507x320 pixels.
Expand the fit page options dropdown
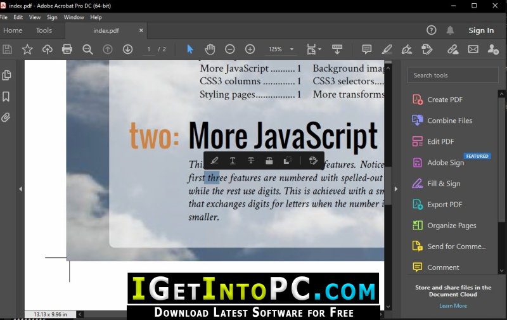(x=320, y=49)
